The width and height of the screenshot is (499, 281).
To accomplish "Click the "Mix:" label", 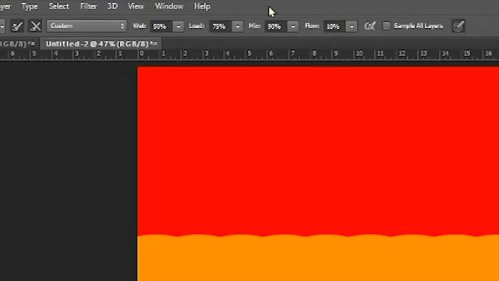I will click(x=255, y=26).
